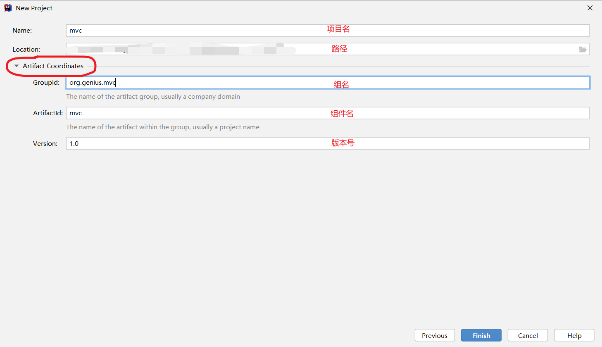The height and width of the screenshot is (347, 602).
Task: Open the folder browse icon for Location
Action: tap(582, 49)
